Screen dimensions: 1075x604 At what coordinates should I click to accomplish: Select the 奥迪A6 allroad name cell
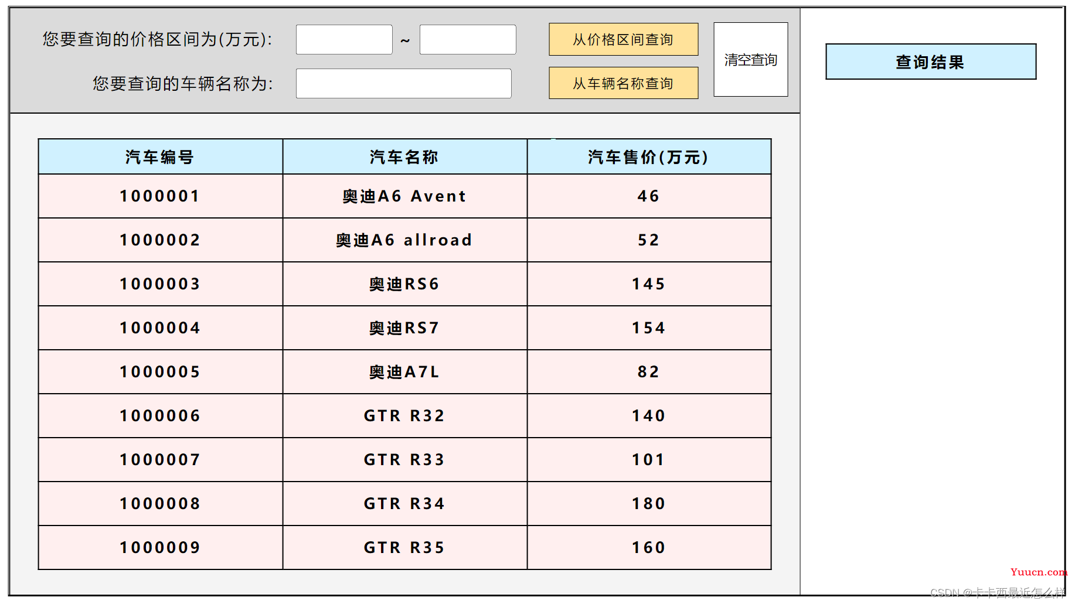(405, 240)
